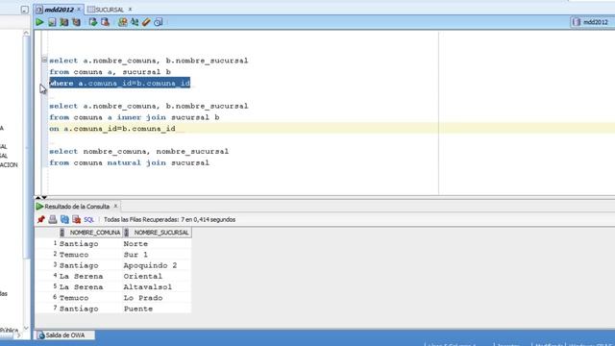
Task: Click the left panel scroll down arrow
Action: pyautogui.click(x=26, y=328)
